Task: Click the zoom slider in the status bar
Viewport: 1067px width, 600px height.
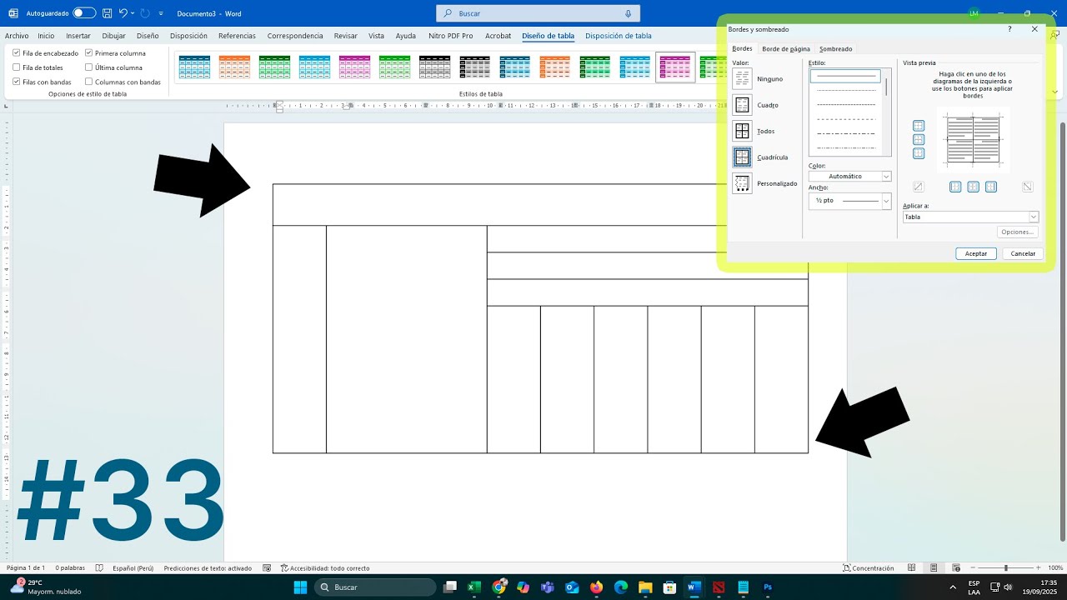Action: click(1006, 568)
